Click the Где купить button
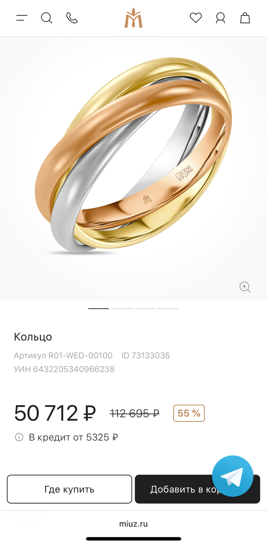The width and height of the screenshot is (267, 546). pyautogui.click(x=69, y=489)
